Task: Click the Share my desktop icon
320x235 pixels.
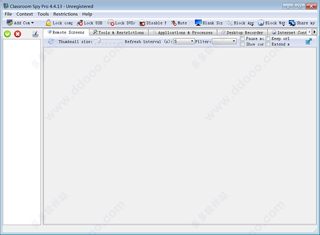Action: [292, 23]
